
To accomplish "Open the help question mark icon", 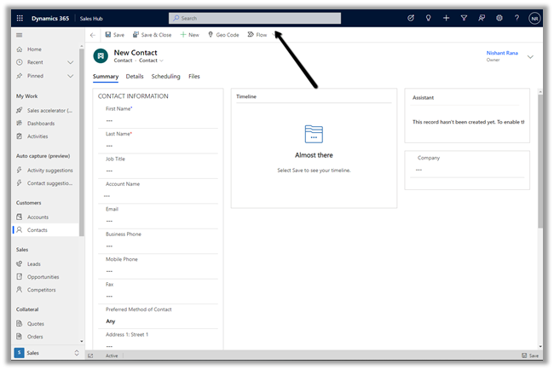I will click(516, 18).
